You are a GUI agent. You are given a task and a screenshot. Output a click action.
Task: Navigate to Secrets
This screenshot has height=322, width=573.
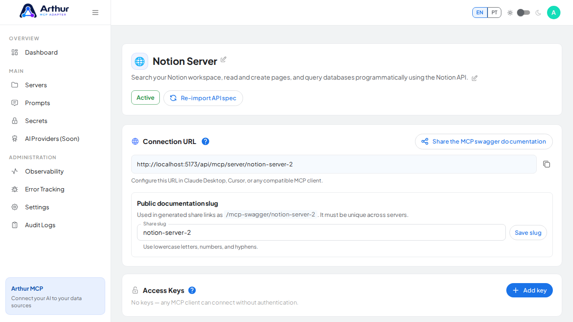55,121
